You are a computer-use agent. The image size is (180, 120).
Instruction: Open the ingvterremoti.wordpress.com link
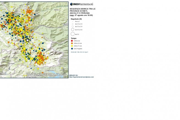82,77
